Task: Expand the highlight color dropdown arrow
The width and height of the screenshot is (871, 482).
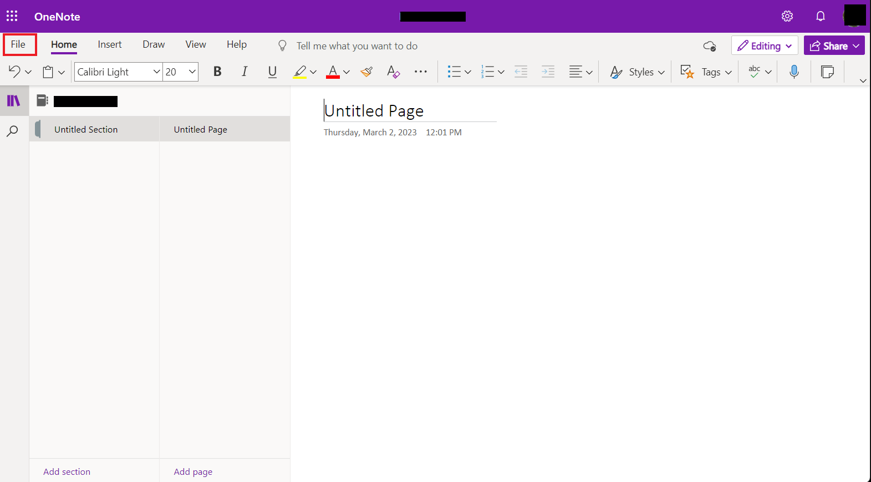Action: click(x=313, y=72)
